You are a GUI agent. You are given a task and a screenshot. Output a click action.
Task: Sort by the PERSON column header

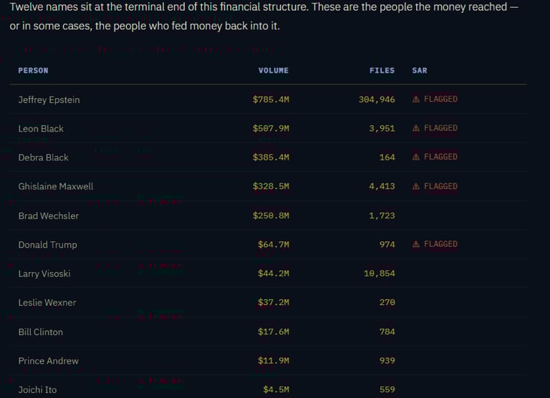[x=33, y=70]
